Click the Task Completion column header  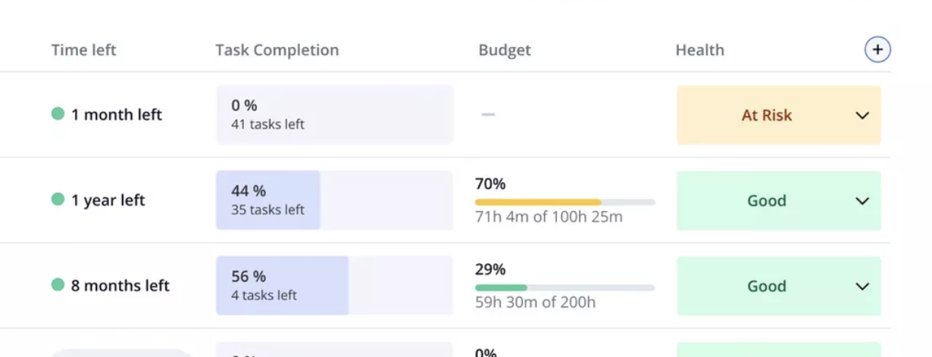[277, 50]
